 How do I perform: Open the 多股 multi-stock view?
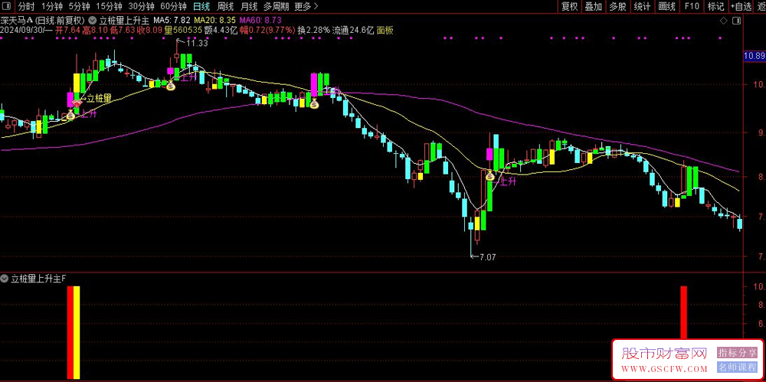pyautogui.click(x=617, y=6)
